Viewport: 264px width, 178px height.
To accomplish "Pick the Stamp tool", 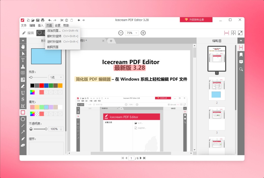I will pos(23,66).
